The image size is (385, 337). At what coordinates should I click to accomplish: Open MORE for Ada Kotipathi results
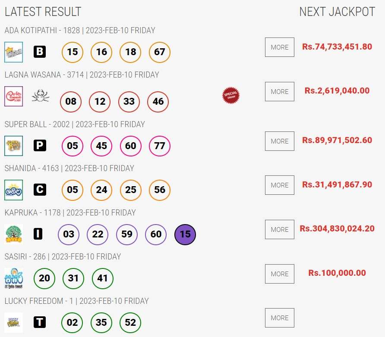280,47
